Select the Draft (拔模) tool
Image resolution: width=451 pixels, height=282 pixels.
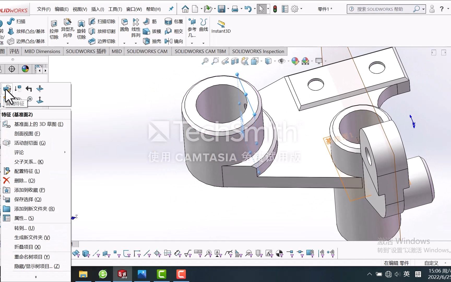(152, 31)
